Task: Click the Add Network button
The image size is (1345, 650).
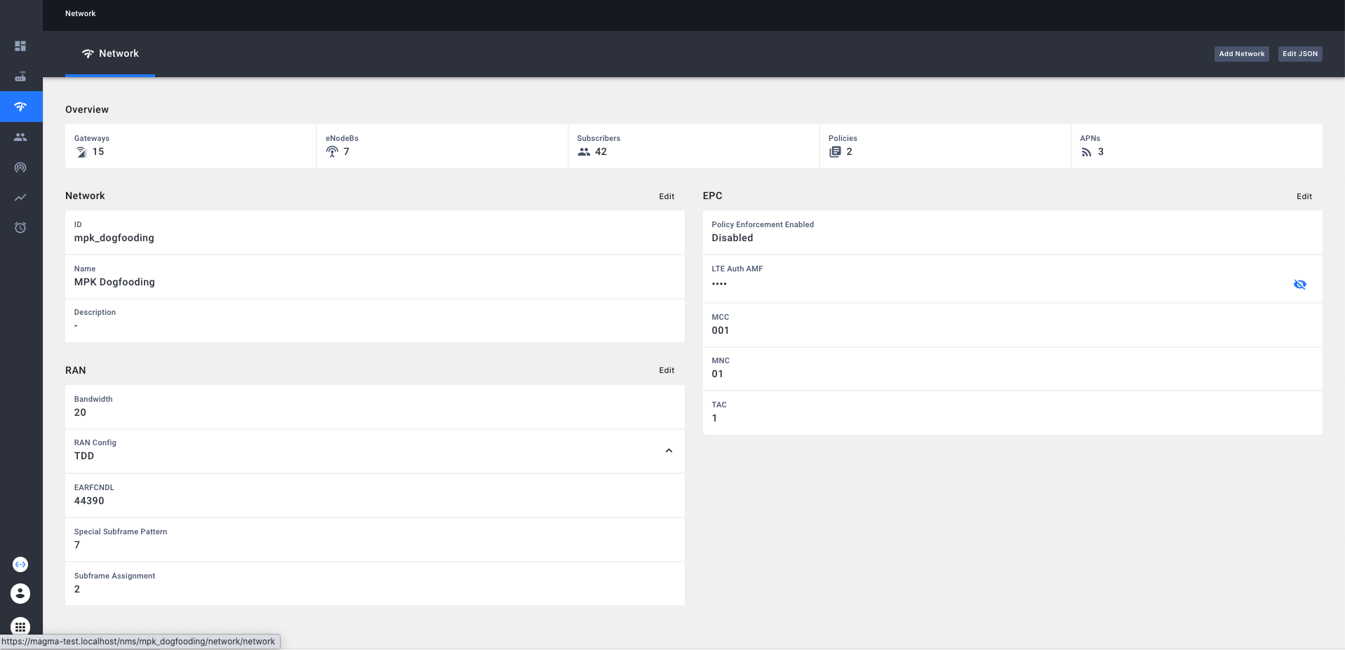Action: [1241, 53]
